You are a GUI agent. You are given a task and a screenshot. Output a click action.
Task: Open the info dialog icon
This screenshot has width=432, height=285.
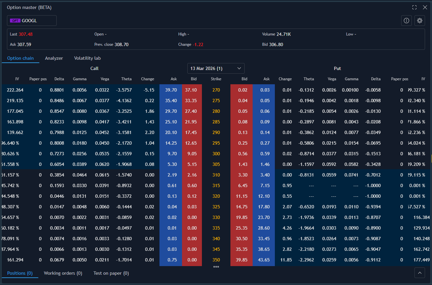(406, 21)
